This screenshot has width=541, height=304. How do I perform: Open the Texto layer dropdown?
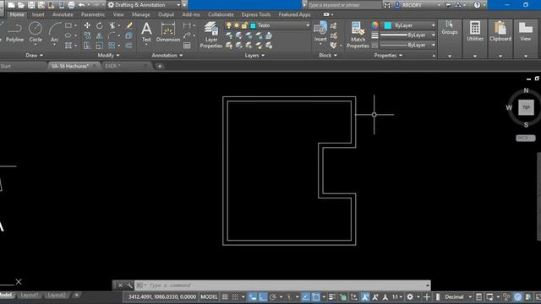coord(267,25)
